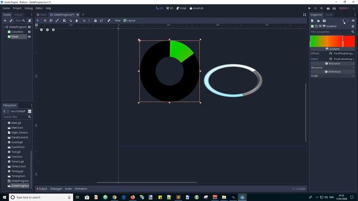Create a new resource in Inspector
Screen dimensions: 358x201
tap(312, 21)
